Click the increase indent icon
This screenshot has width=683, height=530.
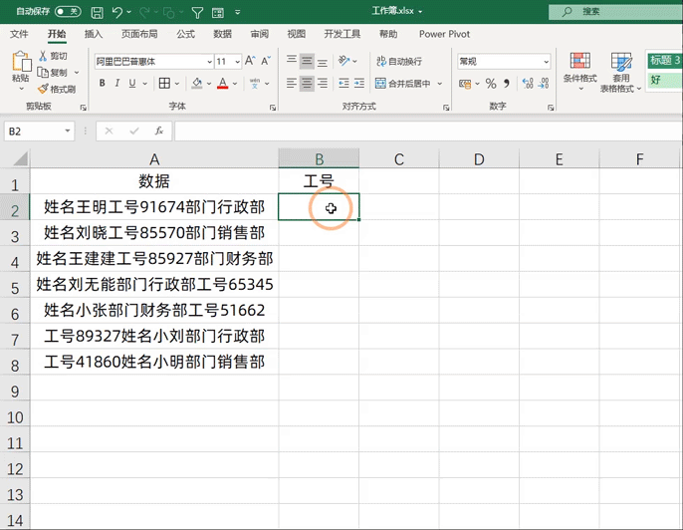pos(359,83)
